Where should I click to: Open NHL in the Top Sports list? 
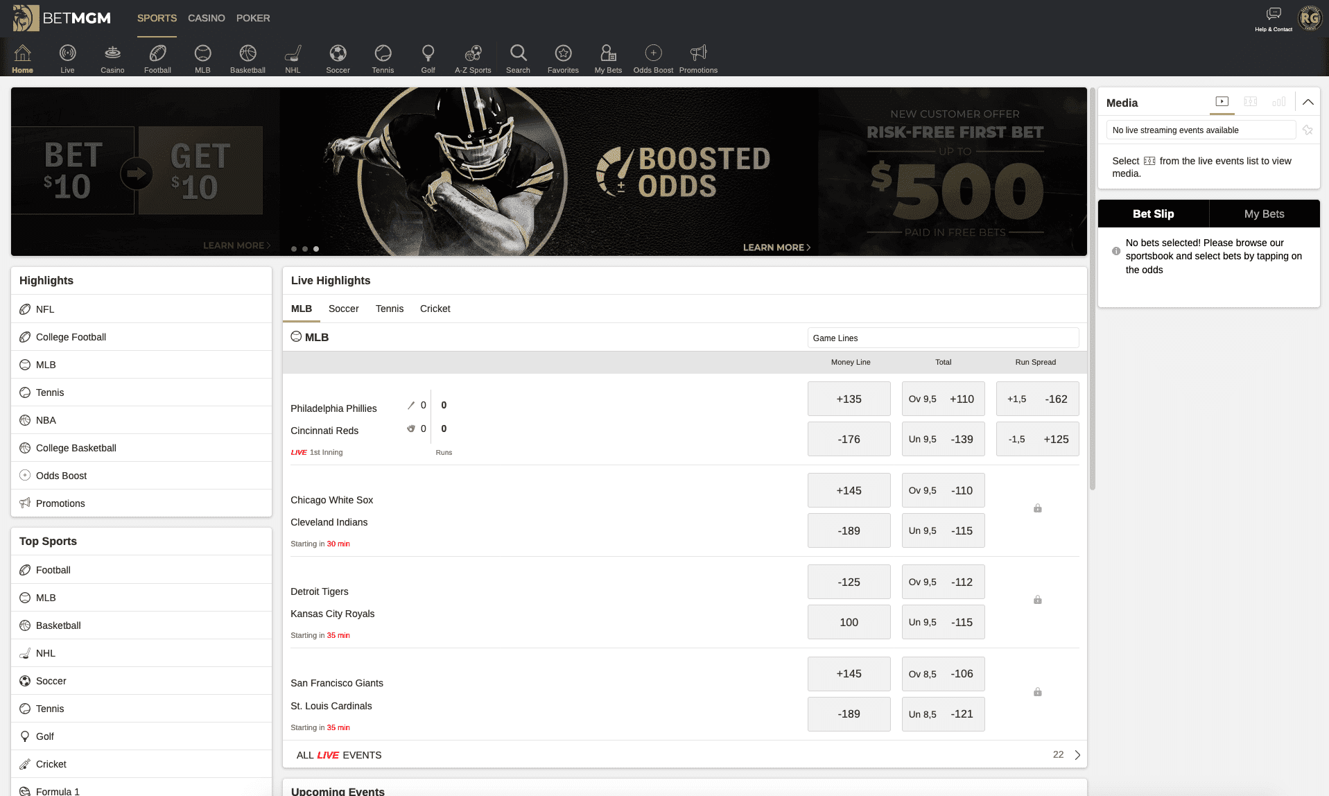pos(141,653)
